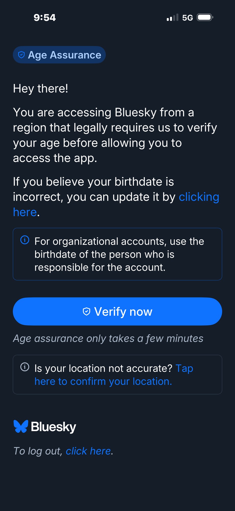Viewport: 235px width, 511px height.
Task: Tap the region age verification paragraph
Action: tap(115, 135)
